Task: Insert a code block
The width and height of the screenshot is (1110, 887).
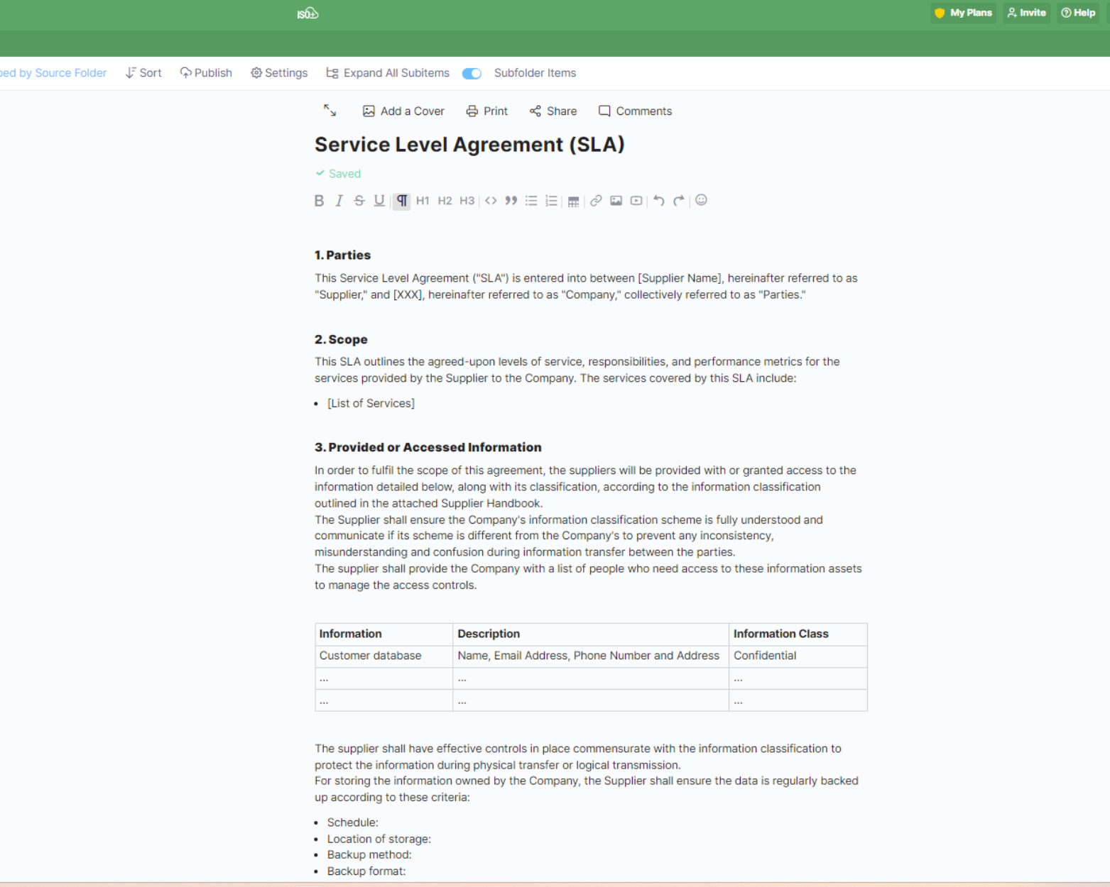Action: pyautogui.click(x=491, y=201)
